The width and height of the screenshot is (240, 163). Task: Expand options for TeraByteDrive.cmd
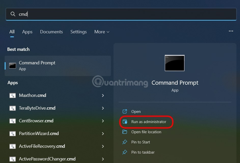[x=103, y=108]
